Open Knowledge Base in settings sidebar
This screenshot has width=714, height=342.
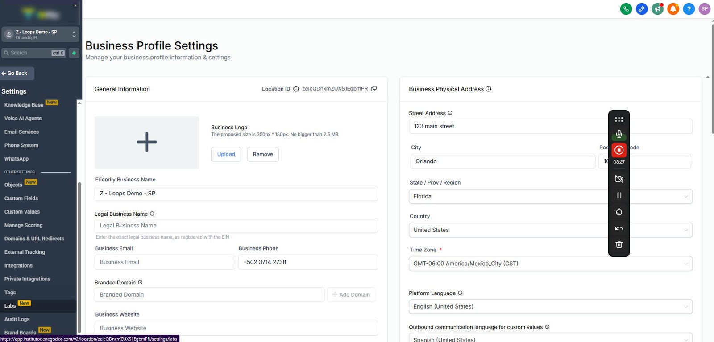click(24, 105)
